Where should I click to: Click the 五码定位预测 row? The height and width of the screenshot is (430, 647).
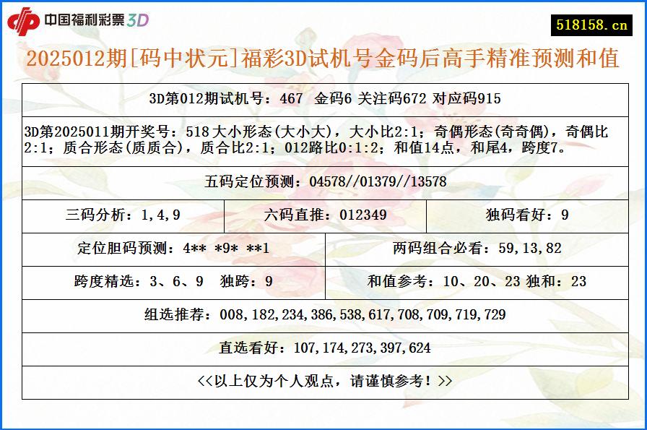(x=323, y=184)
